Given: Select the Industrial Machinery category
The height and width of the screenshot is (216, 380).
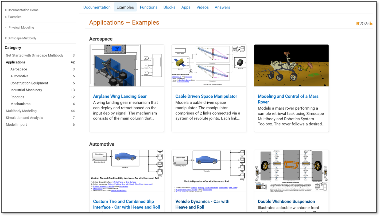Looking at the screenshot, I should click(x=26, y=90).
